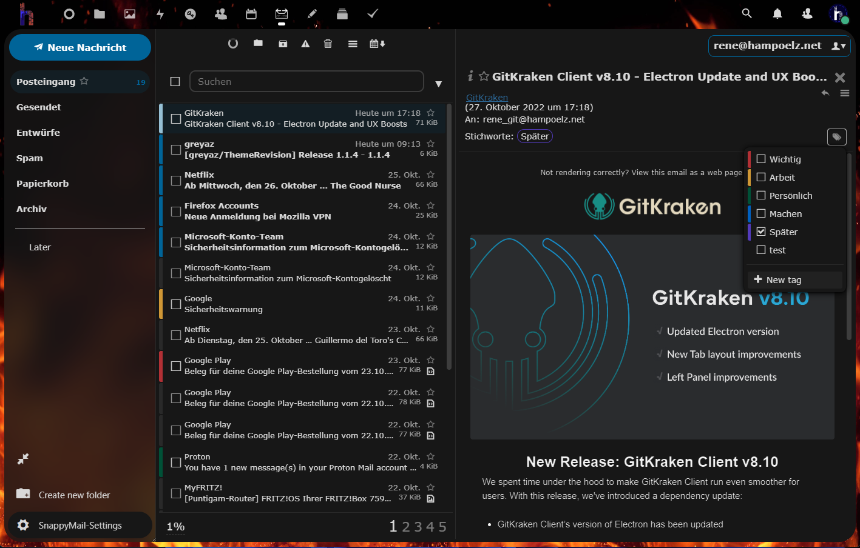Close the open message view
Viewport: 860px width, 548px height.
pos(840,77)
